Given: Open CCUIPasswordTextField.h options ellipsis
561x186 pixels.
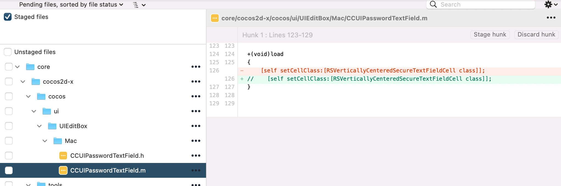Looking at the screenshot, I should (x=196, y=156).
